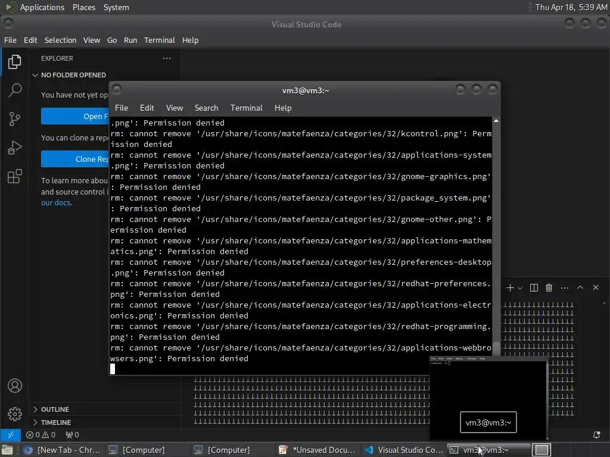Open the terminal window Search menu
610x457 pixels.
tap(206, 108)
